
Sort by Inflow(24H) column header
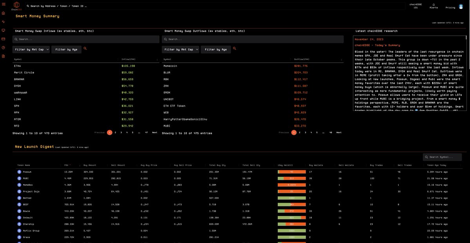click(x=128, y=60)
